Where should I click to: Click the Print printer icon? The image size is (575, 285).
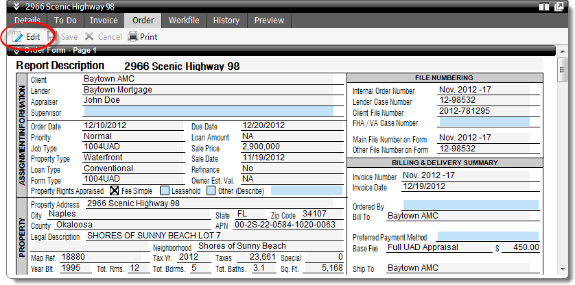(x=133, y=37)
